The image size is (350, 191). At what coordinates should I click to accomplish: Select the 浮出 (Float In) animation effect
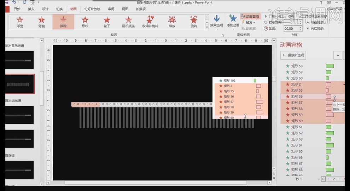tap(20, 22)
